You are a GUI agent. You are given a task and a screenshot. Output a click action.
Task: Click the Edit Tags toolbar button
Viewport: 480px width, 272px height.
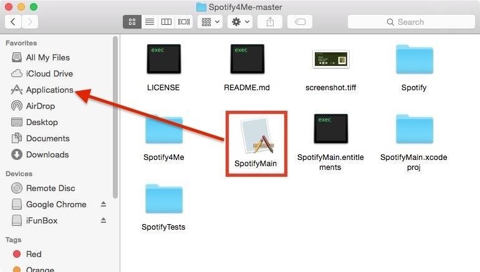pos(300,22)
